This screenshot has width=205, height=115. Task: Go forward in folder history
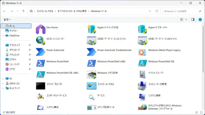coord(12,11)
